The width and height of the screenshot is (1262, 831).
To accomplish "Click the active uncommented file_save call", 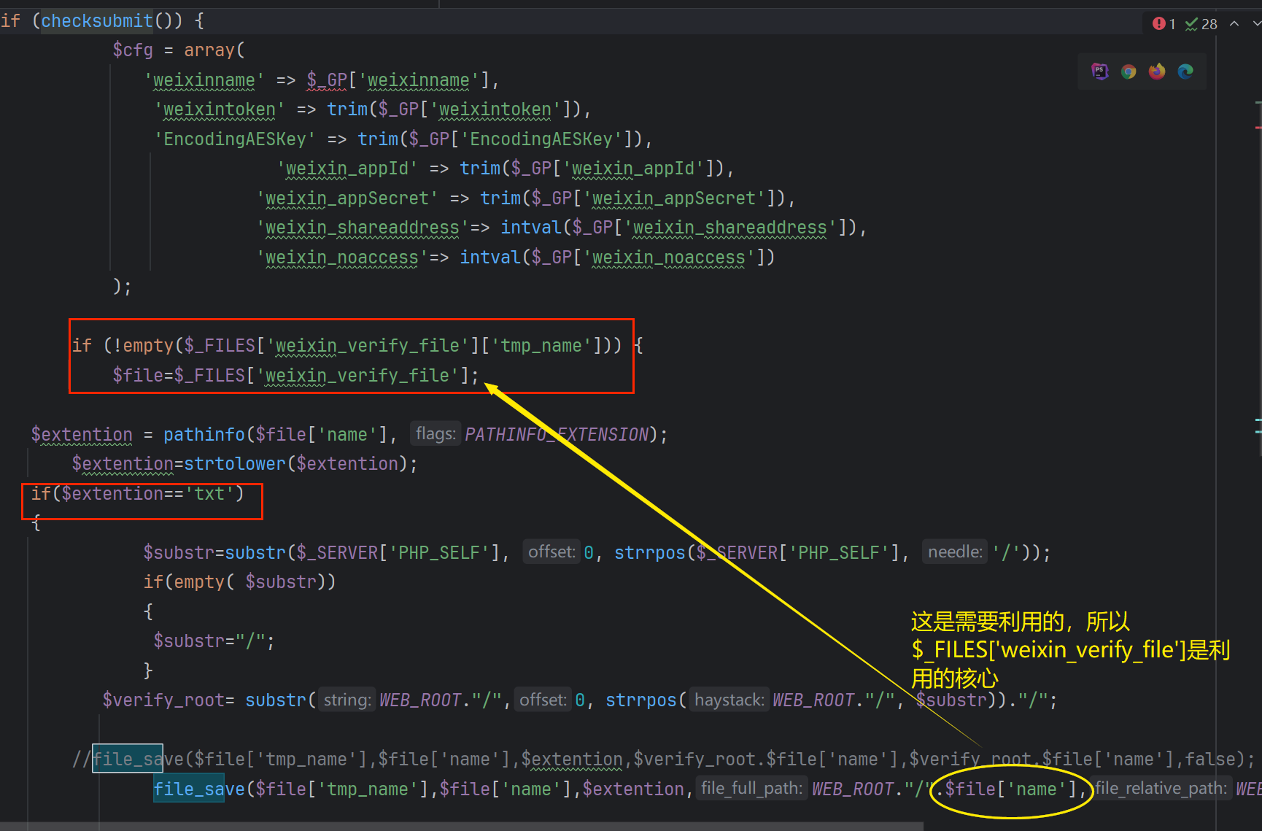I will coord(198,789).
